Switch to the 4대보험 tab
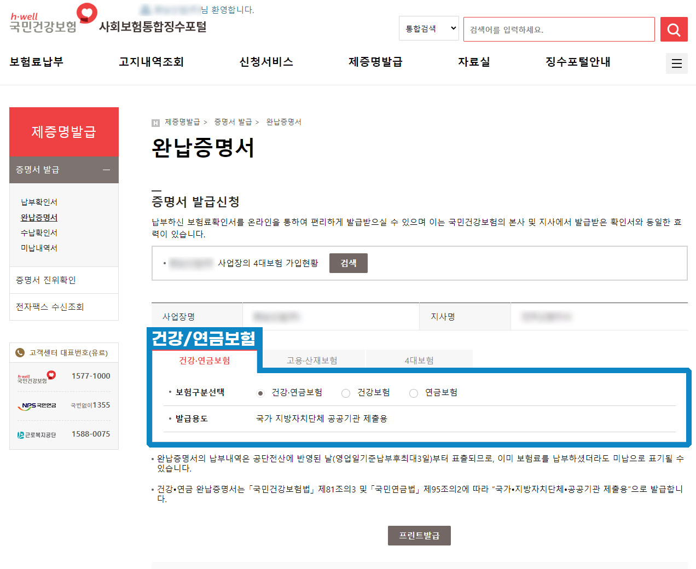The height and width of the screenshot is (569, 696). (419, 360)
